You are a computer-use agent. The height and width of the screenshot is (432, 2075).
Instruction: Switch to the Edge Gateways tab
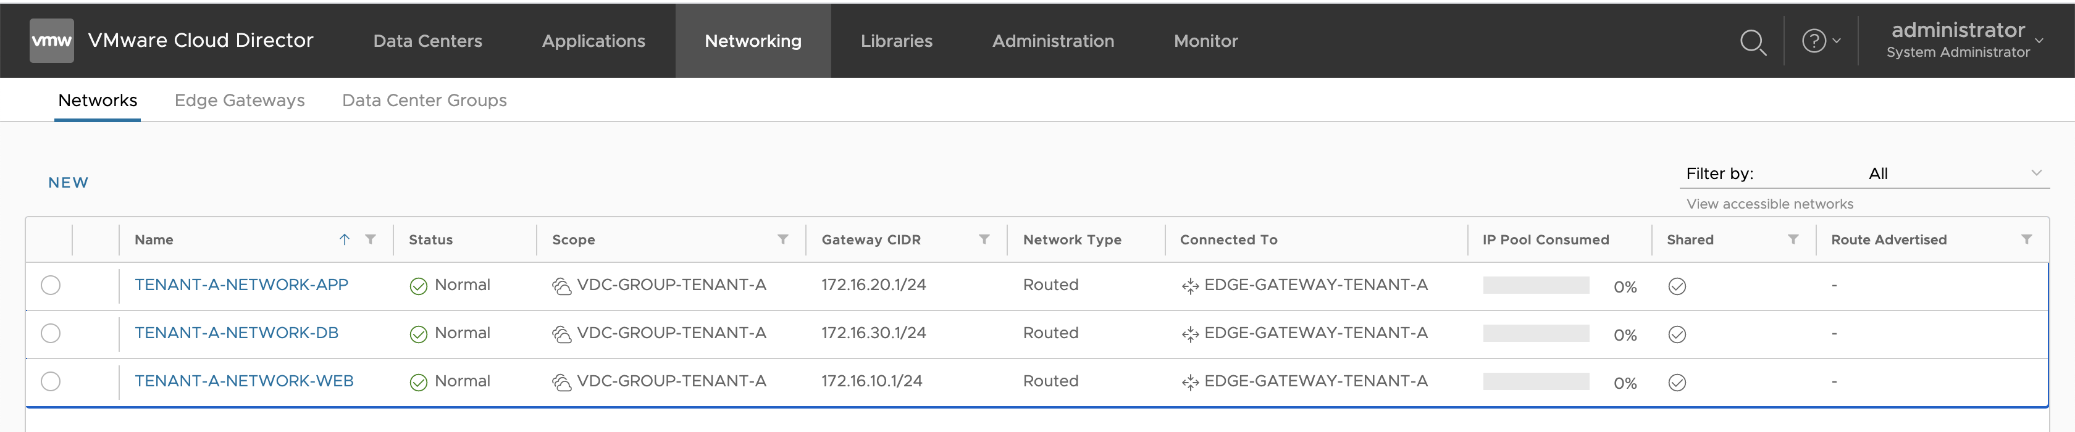(239, 101)
